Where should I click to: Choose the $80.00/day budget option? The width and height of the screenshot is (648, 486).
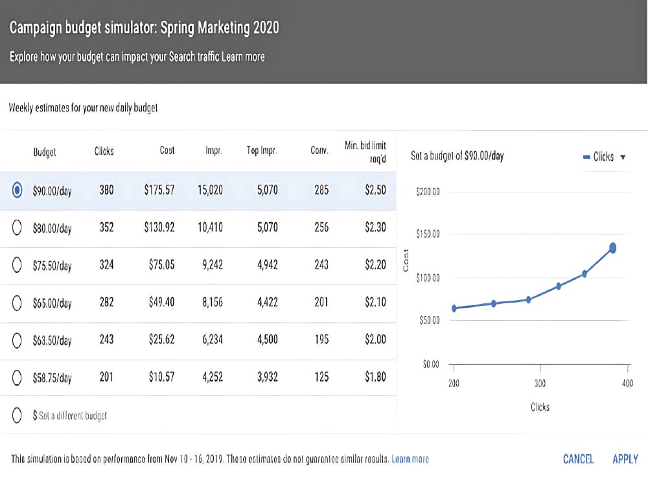(17, 227)
